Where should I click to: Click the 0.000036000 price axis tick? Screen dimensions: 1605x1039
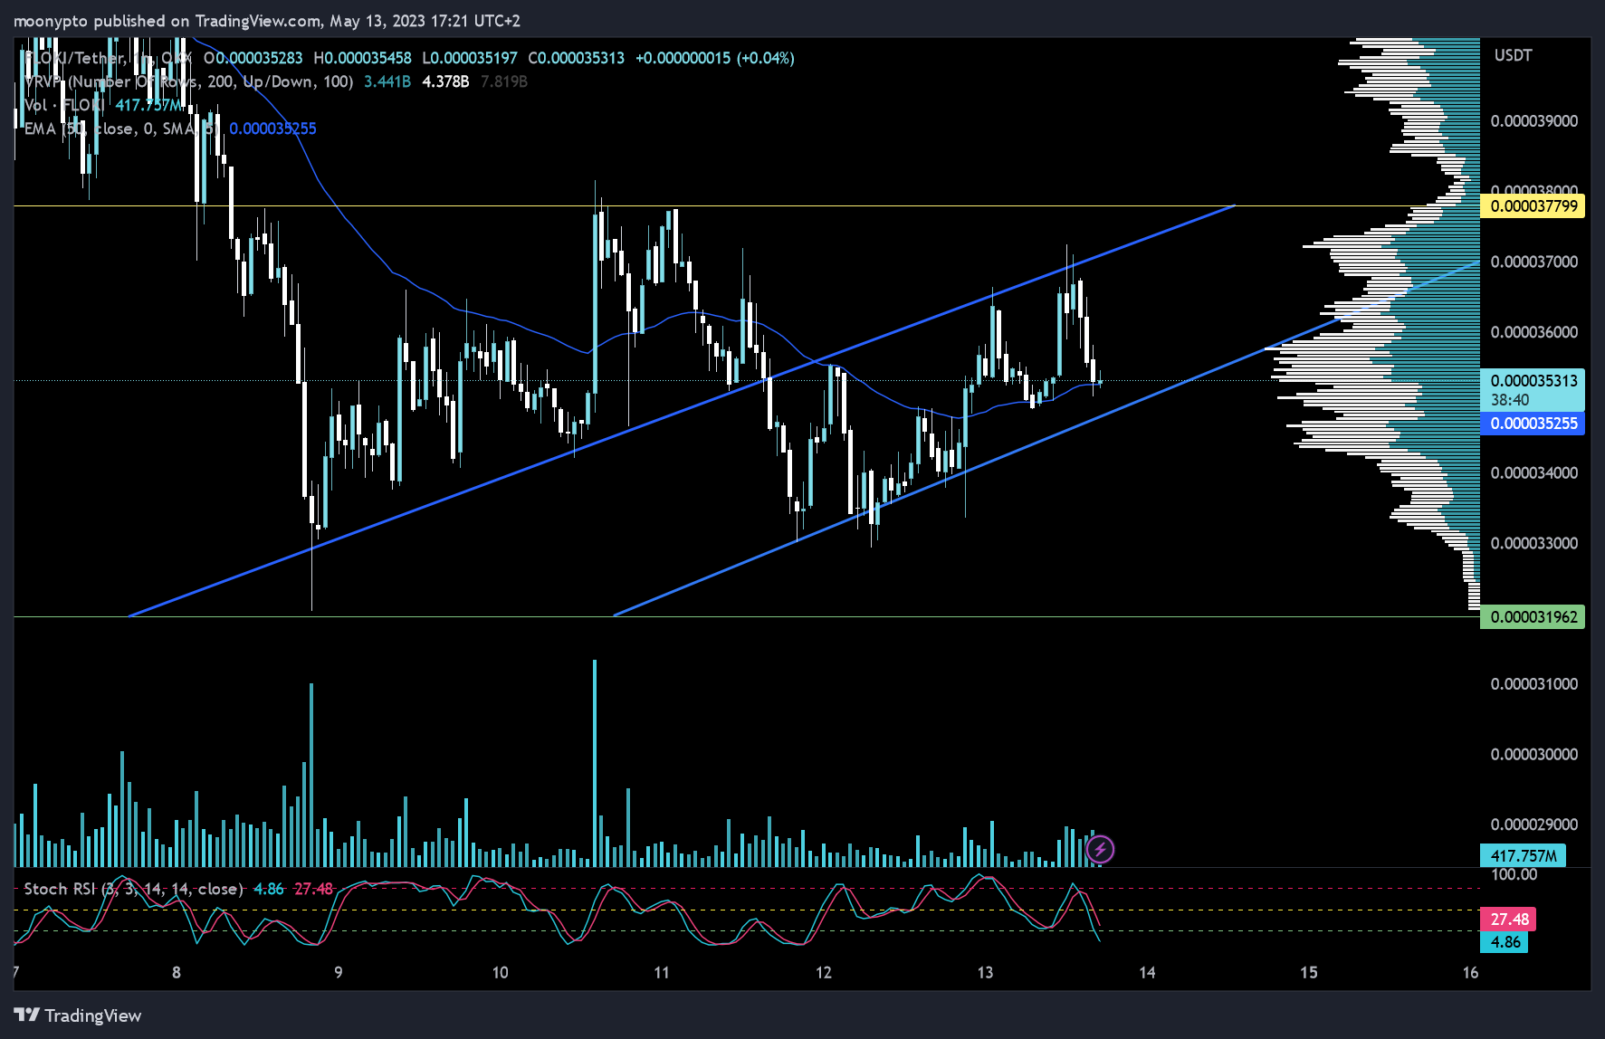[x=1533, y=332]
